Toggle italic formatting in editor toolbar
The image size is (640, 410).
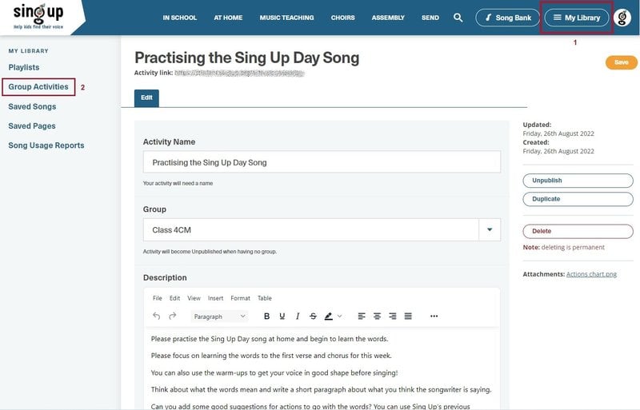pyautogui.click(x=298, y=316)
